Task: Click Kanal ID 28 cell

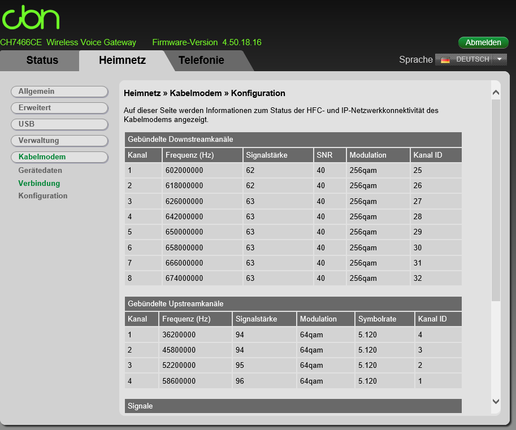Action: coord(436,216)
